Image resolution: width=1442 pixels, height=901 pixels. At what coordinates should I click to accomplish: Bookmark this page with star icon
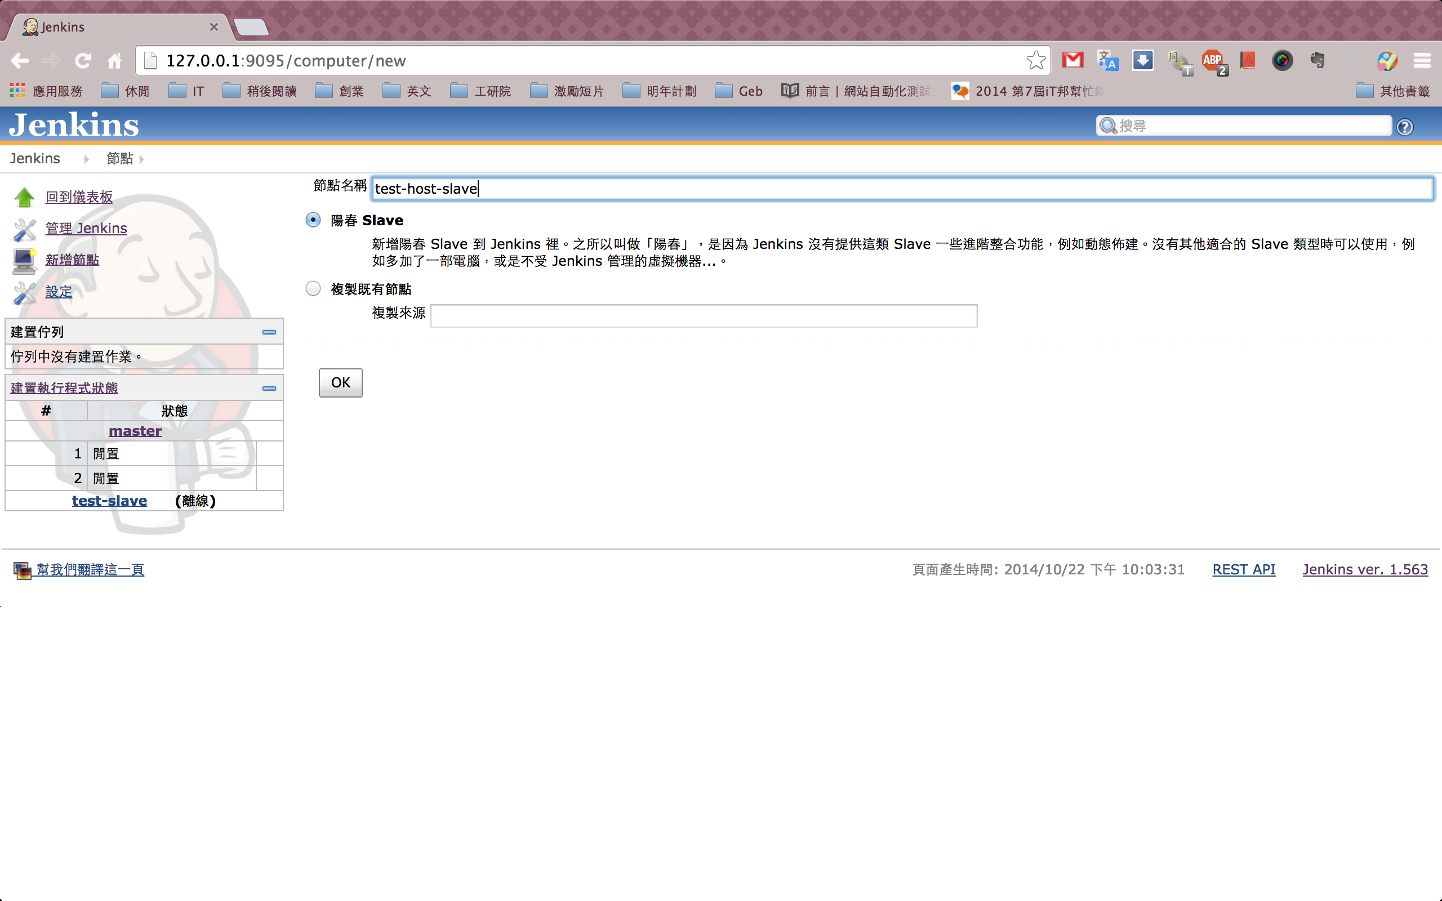pyautogui.click(x=1036, y=60)
